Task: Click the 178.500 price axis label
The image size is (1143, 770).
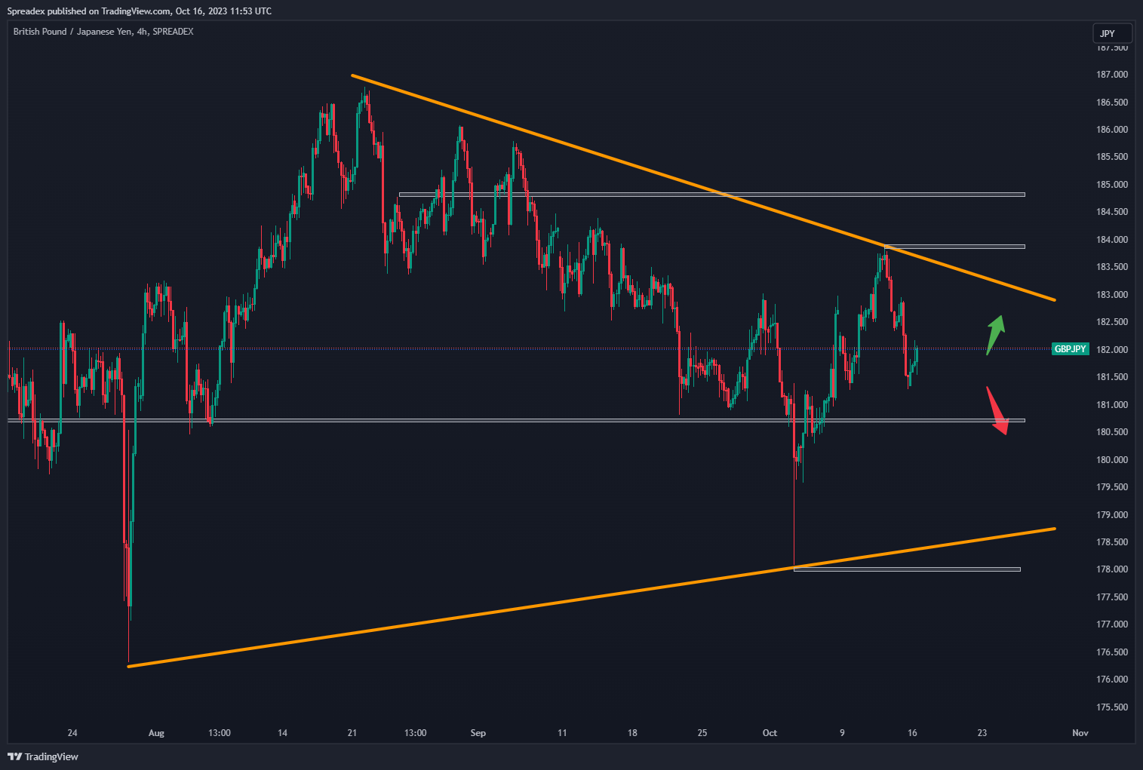Action: tap(1112, 542)
